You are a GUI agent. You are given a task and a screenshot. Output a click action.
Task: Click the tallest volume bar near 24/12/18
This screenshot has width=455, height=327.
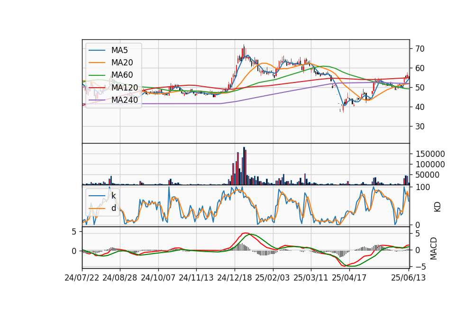point(244,166)
